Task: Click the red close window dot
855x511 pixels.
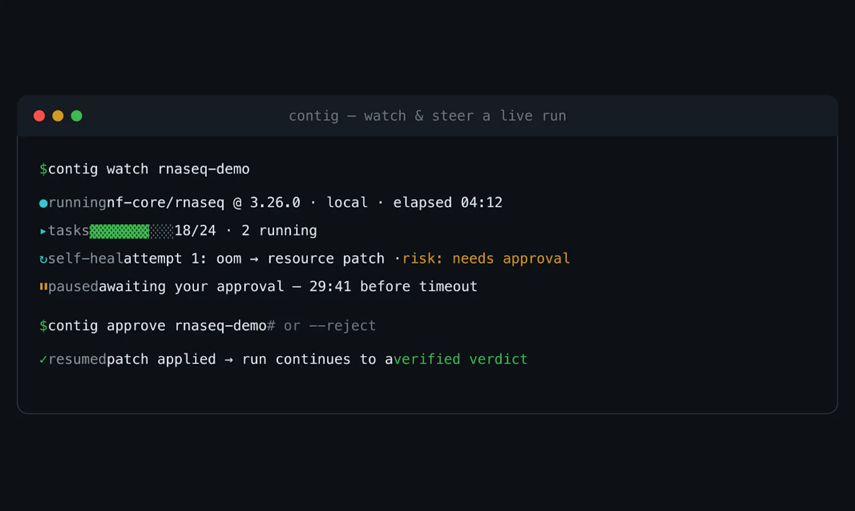Action: [x=39, y=116]
